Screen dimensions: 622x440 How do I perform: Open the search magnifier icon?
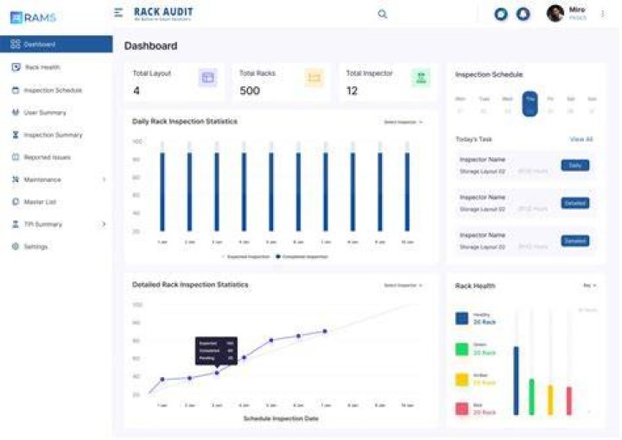coord(382,15)
